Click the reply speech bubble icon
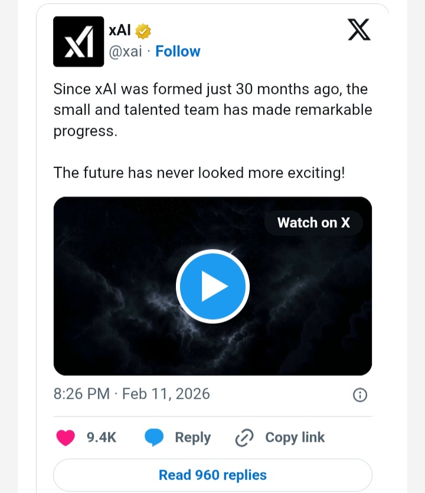 pos(155,438)
